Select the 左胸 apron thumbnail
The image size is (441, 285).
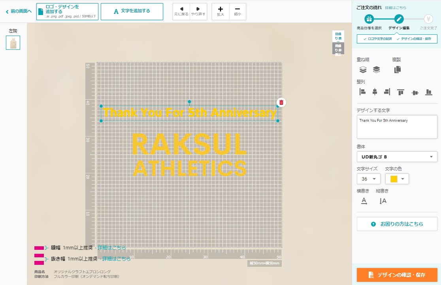[13, 43]
